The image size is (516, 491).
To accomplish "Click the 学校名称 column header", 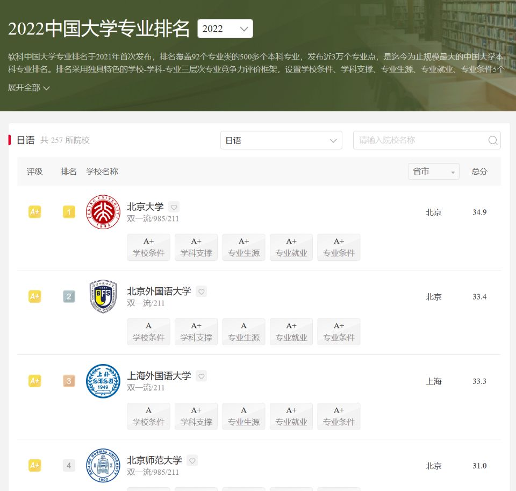I will (x=102, y=171).
